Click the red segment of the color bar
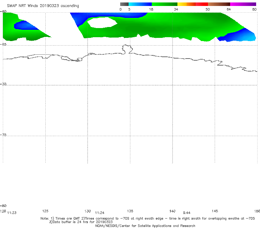The image size is (260, 228). 202,4
